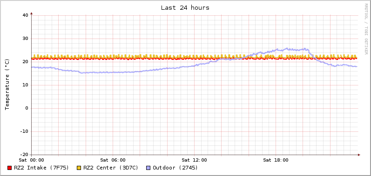This screenshot has height=176, width=371.
Task: Click the Sat 00:00 x-axis label
Action: (x=32, y=160)
